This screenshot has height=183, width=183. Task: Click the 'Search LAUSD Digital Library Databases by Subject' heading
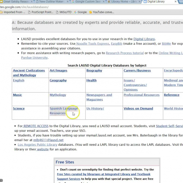tap(107, 66)
